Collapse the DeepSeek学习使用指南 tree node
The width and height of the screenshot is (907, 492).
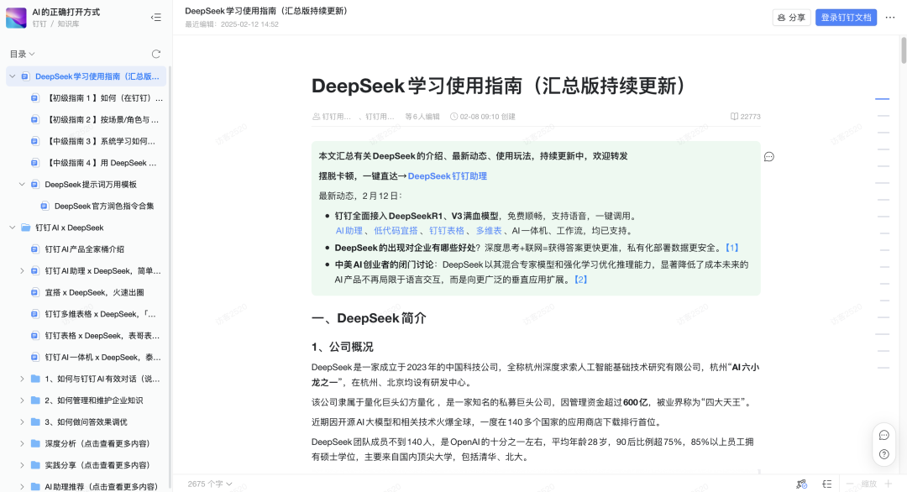coord(12,76)
